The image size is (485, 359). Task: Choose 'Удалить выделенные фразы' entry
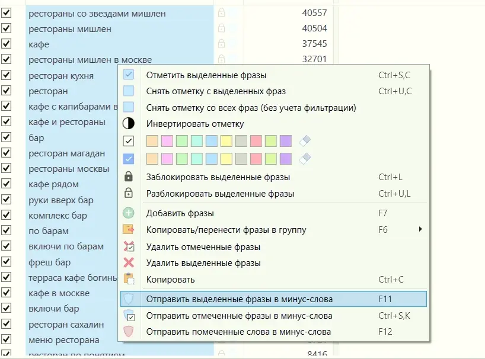(273, 263)
